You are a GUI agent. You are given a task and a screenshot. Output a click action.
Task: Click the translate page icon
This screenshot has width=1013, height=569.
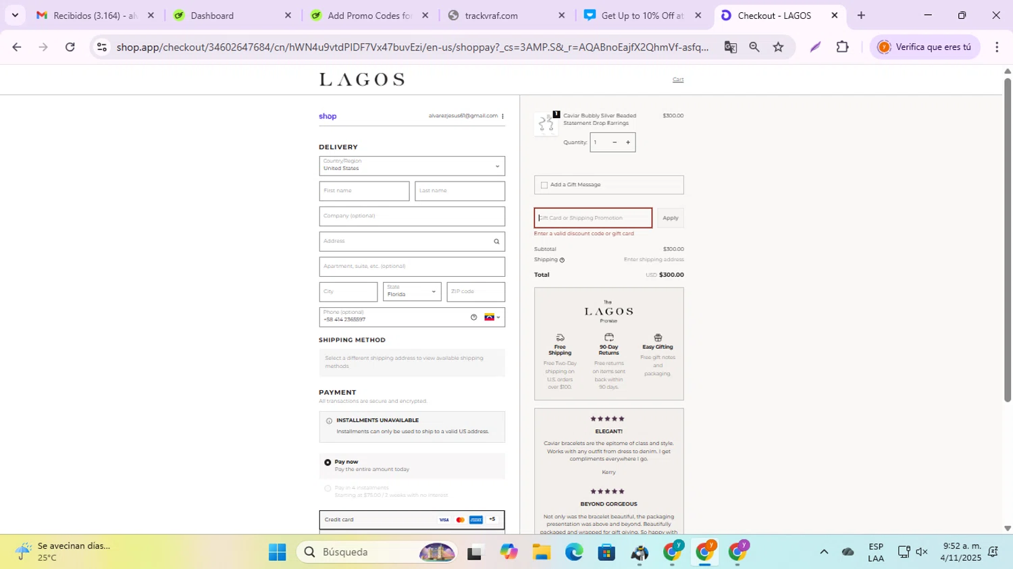pos(730,47)
